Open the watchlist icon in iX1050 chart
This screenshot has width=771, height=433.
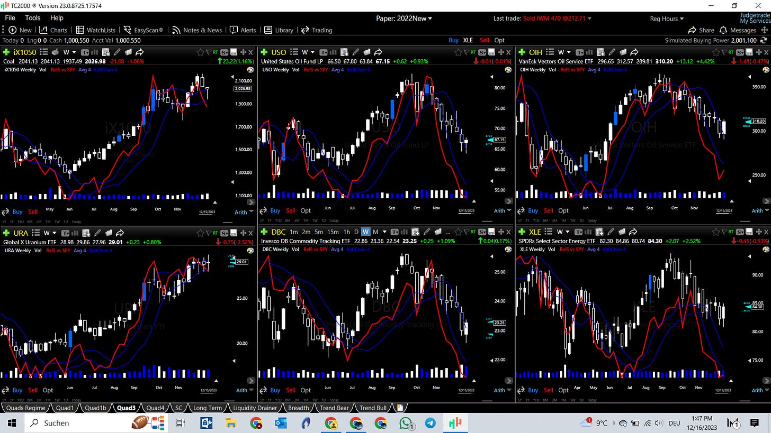click(x=43, y=52)
